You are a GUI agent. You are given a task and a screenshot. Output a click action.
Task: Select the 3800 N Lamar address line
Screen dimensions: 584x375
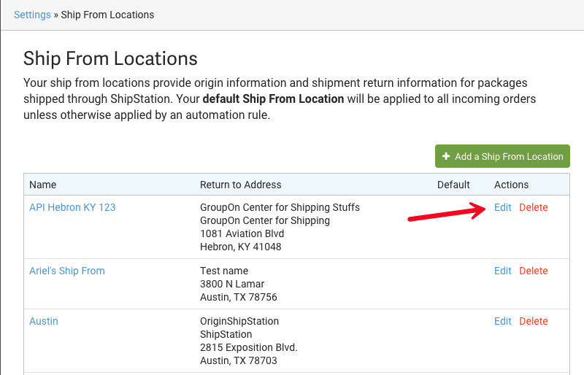click(232, 284)
